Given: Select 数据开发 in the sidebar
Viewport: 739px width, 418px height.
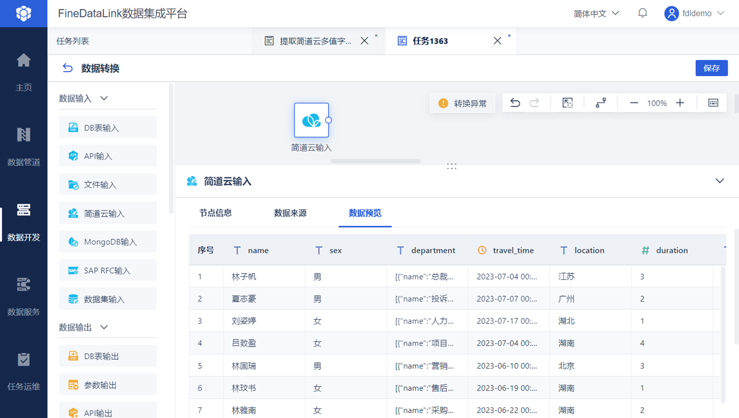Looking at the screenshot, I should click(23, 222).
